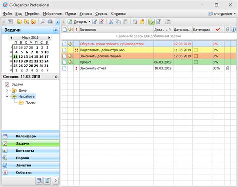Click the yellow sticker note icon
The width and height of the screenshot is (238, 187).
click(x=142, y=22)
